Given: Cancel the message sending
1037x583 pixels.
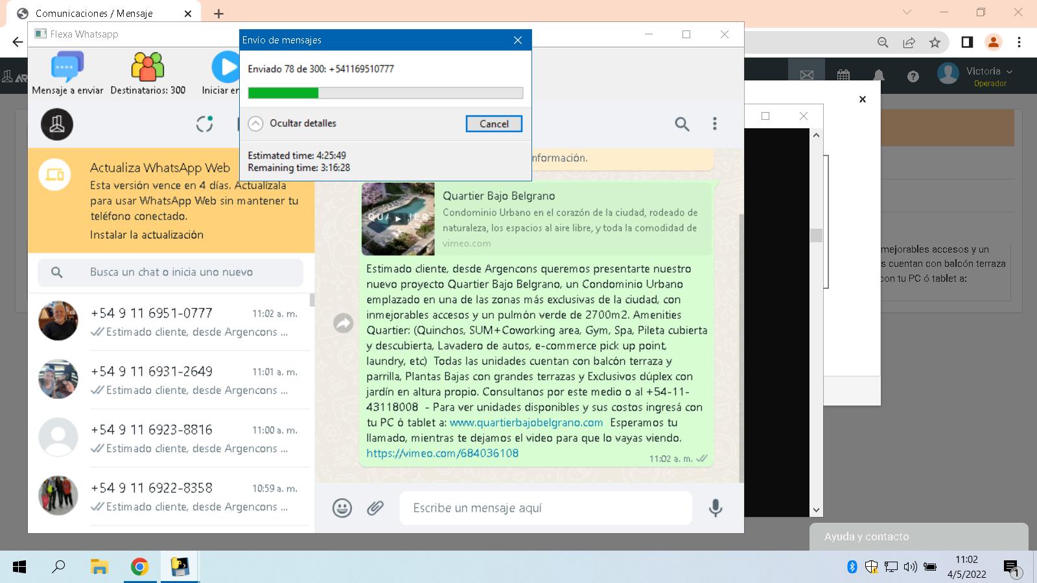Looking at the screenshot, I should 494,124.
